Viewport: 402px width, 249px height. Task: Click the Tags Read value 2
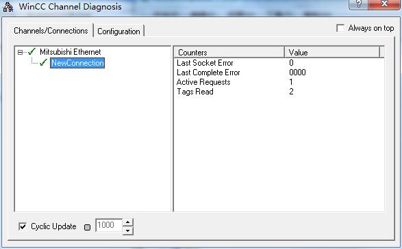tap(291, 92)
